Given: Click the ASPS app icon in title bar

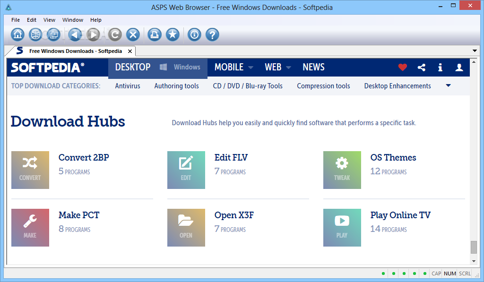Looking at the screenshot, I should (9, 8).
